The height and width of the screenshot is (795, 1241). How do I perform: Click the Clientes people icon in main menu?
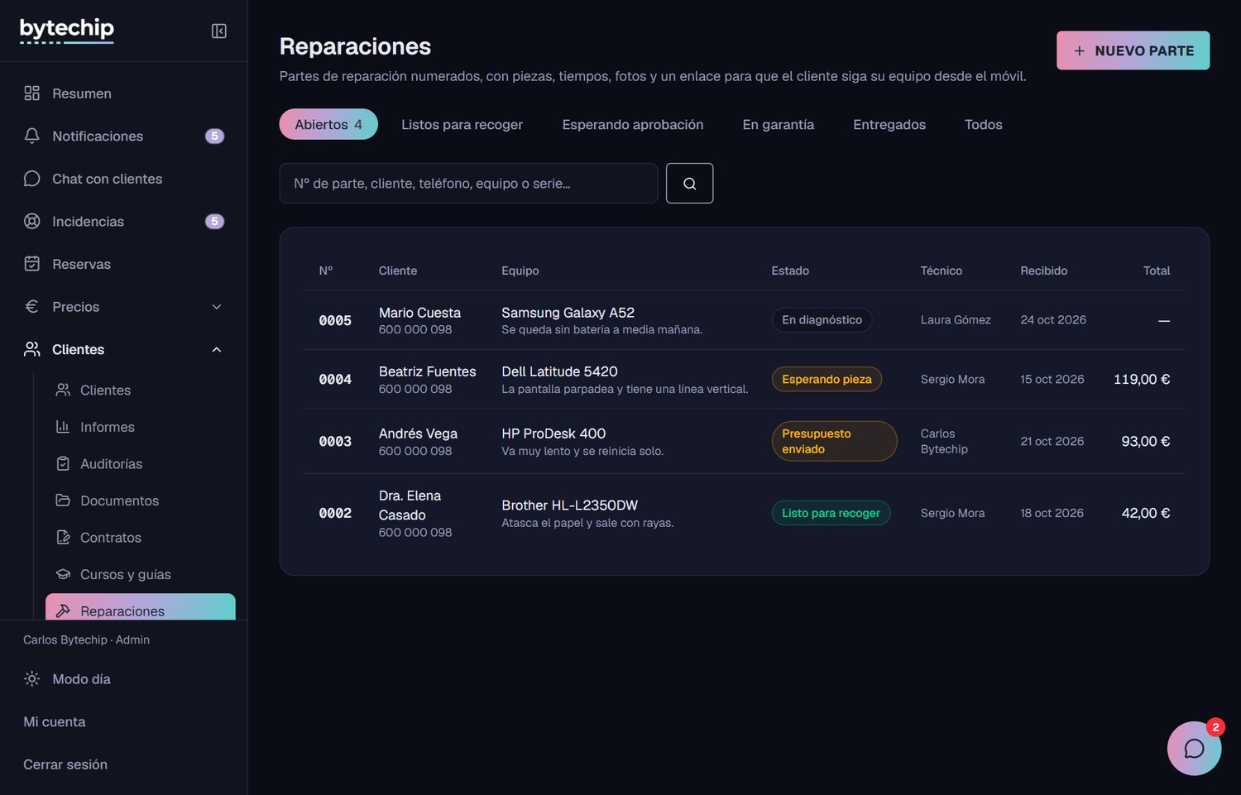(x=31, y=349)
